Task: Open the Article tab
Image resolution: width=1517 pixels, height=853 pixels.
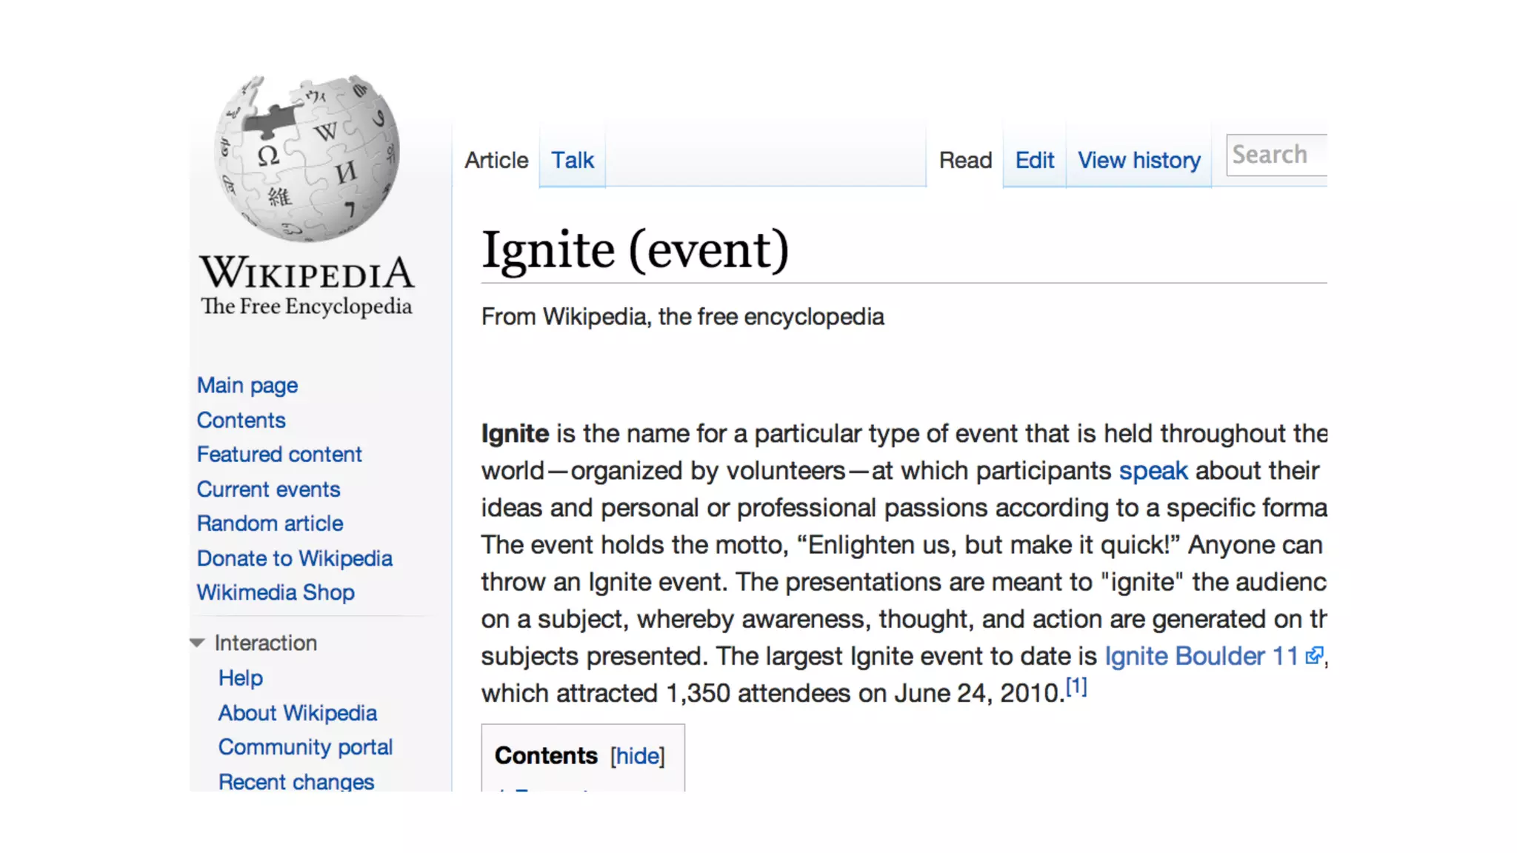Action: click(x=496, y=160)
